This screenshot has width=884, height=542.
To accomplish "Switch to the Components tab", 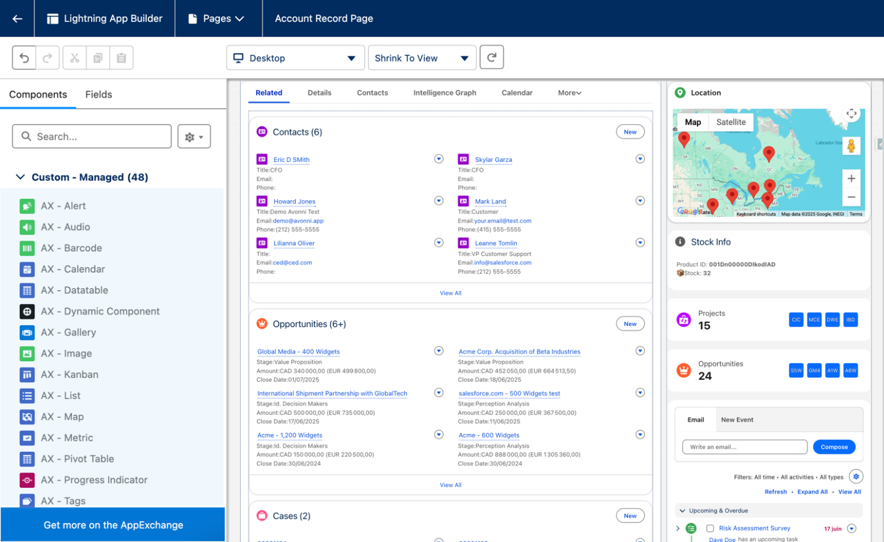I will point(38,94).
